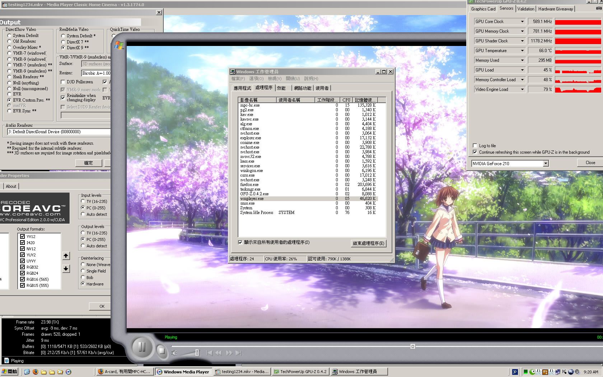This screenshot has height=377, width=603.
Task: Select Haali Renderer option
Action: coord(26,76)
